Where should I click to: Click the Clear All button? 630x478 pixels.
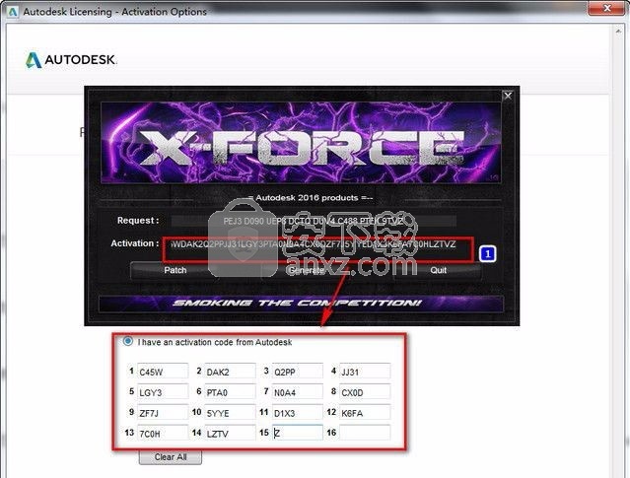[171, 457]
